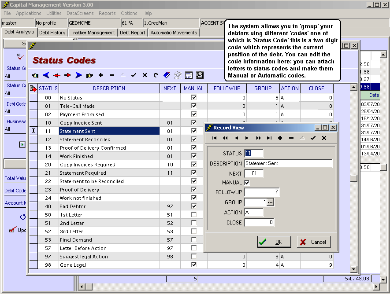
Task: Click the SQL check icon in left panel
Action: (20, 56)
